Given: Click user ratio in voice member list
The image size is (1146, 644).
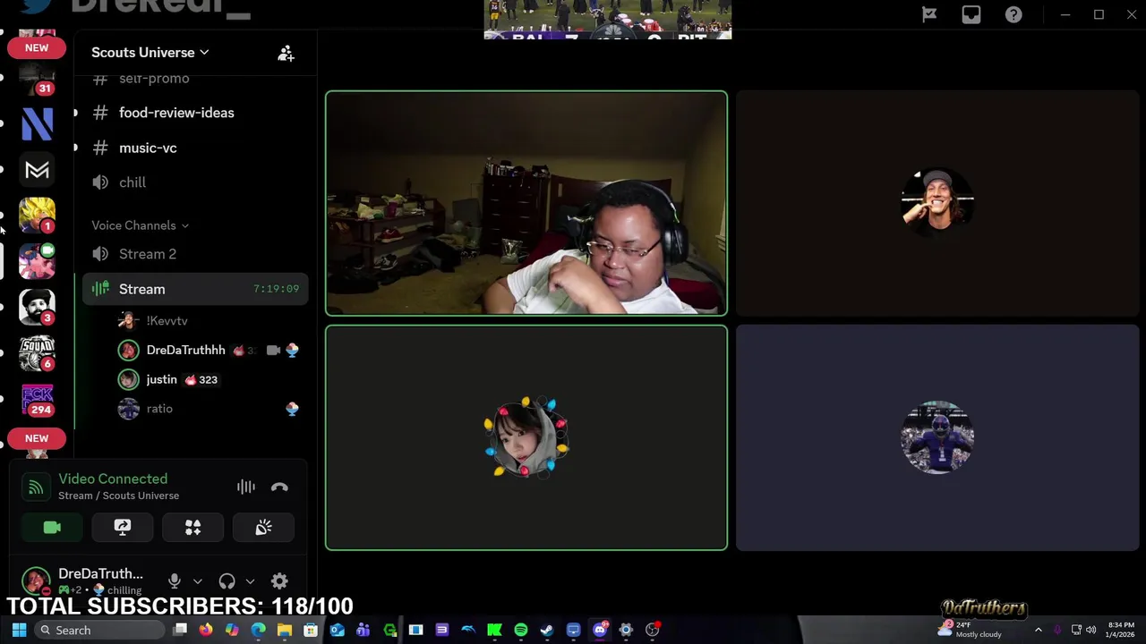Looking at the screenshot, I should [159, 409].
